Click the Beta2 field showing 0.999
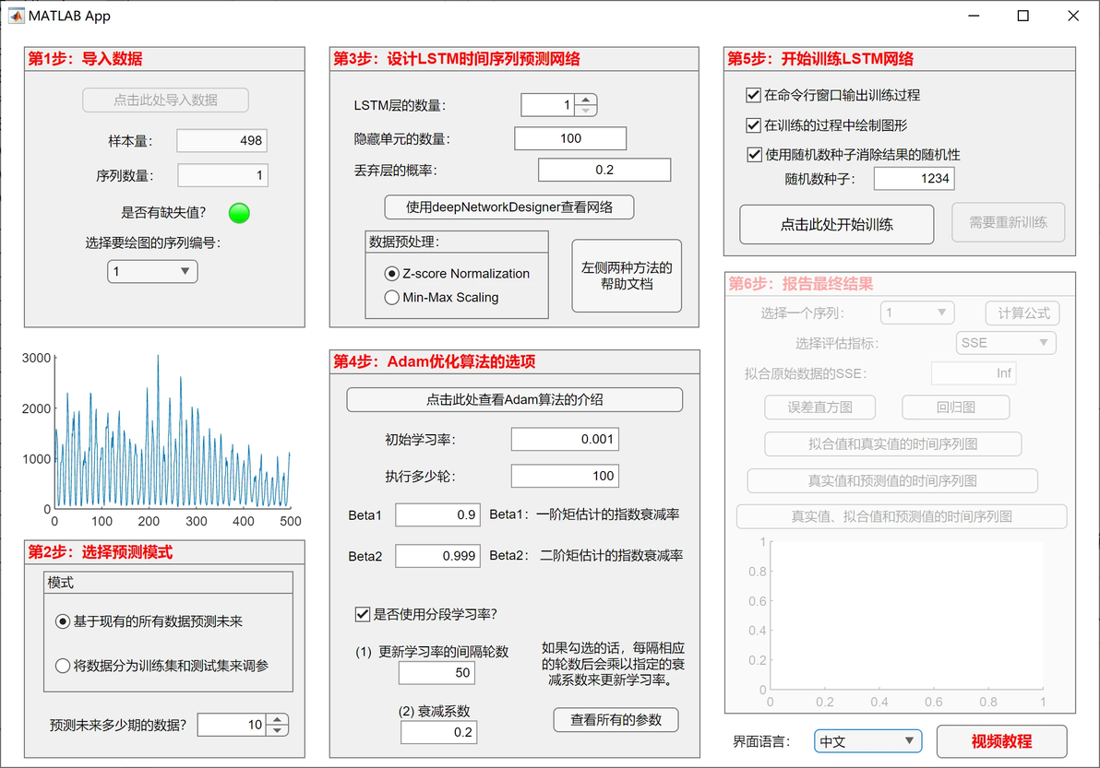Screen dimensions: 1100x768 [437, 556]
